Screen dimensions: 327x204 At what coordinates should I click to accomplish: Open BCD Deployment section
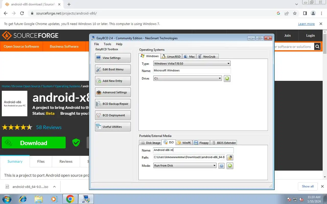click(x=113, y=115)
